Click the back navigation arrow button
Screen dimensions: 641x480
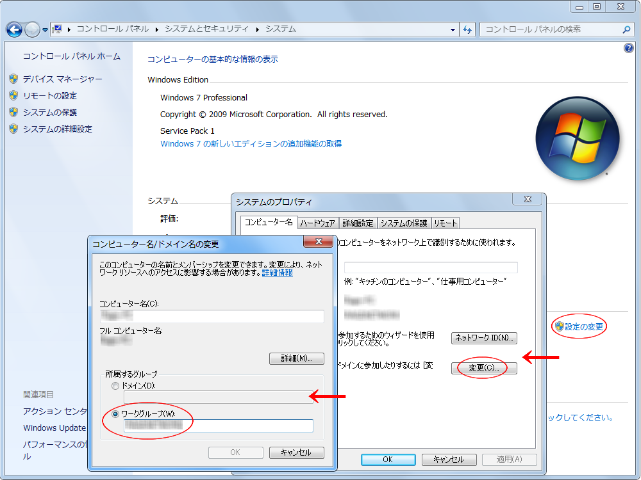click(x=14, y=29)
